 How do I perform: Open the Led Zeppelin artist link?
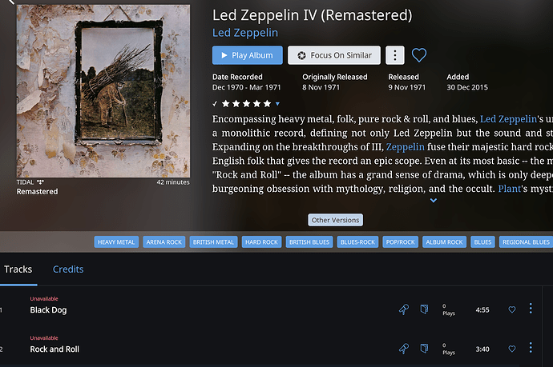coord(245,33)
